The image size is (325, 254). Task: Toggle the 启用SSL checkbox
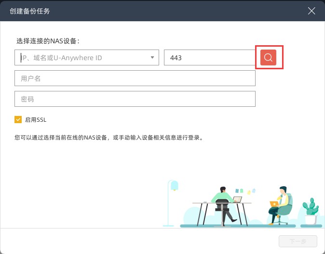tap(18, 120)
